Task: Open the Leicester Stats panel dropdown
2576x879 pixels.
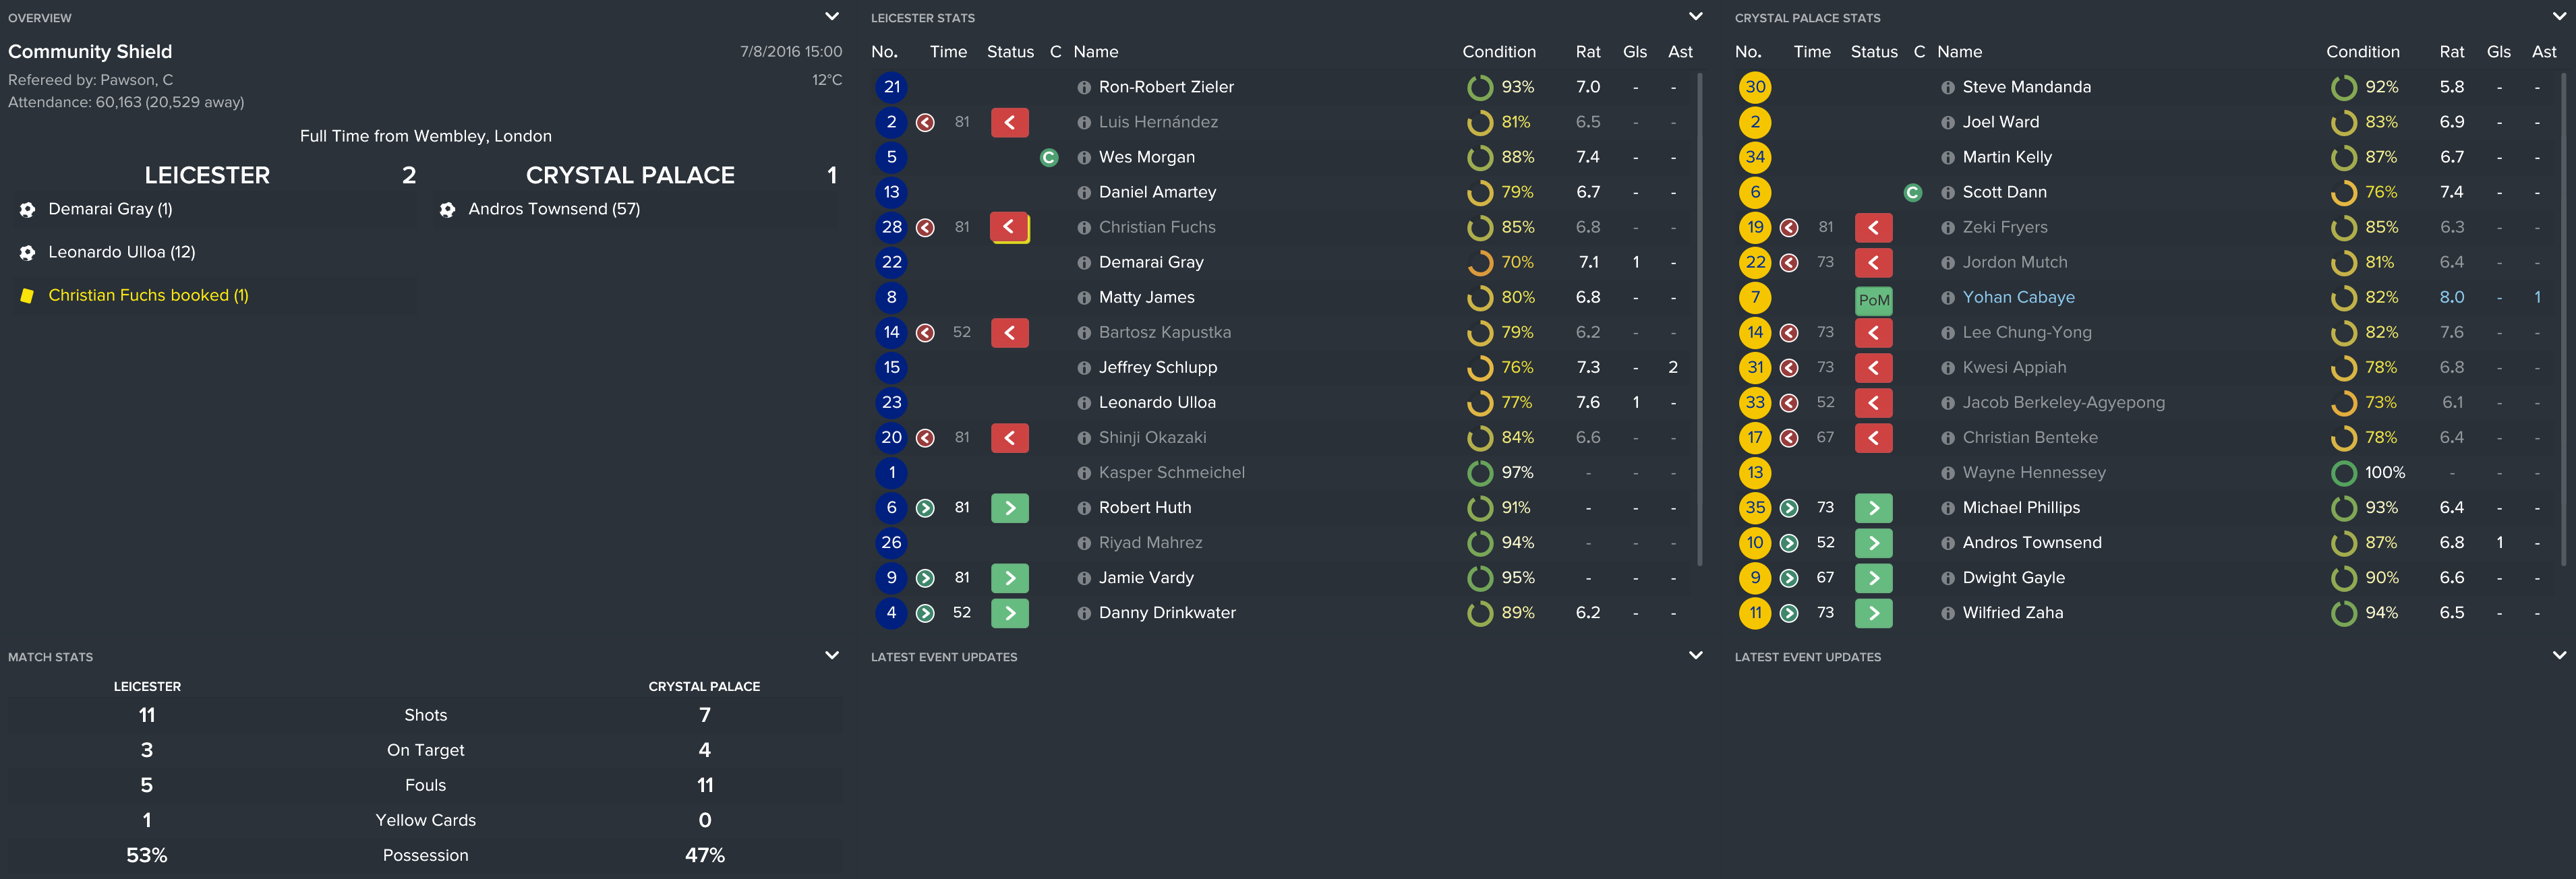Action: pos(1695,17)
